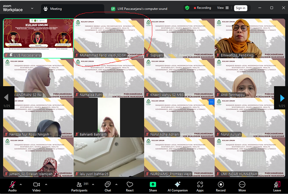Select jumaini_S2/Dirasah Islamiyah video tile
The image size is (288, 194).
tap(38, 157)
